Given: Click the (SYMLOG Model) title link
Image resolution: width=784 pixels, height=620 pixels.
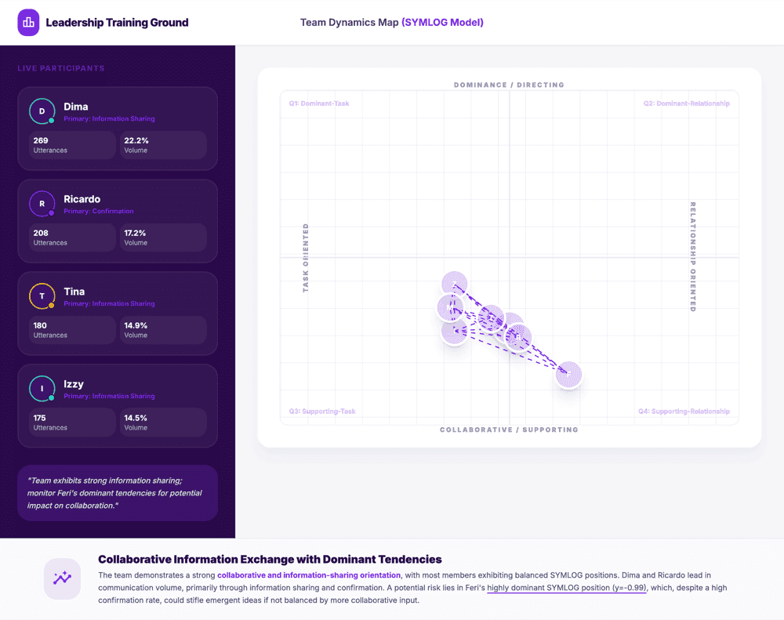Looking at the screenshot, I should [442, 23].
